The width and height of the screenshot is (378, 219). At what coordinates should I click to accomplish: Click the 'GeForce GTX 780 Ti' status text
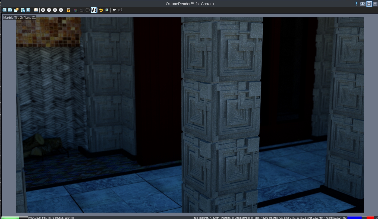pyautogui.click(x=290, y=218)
